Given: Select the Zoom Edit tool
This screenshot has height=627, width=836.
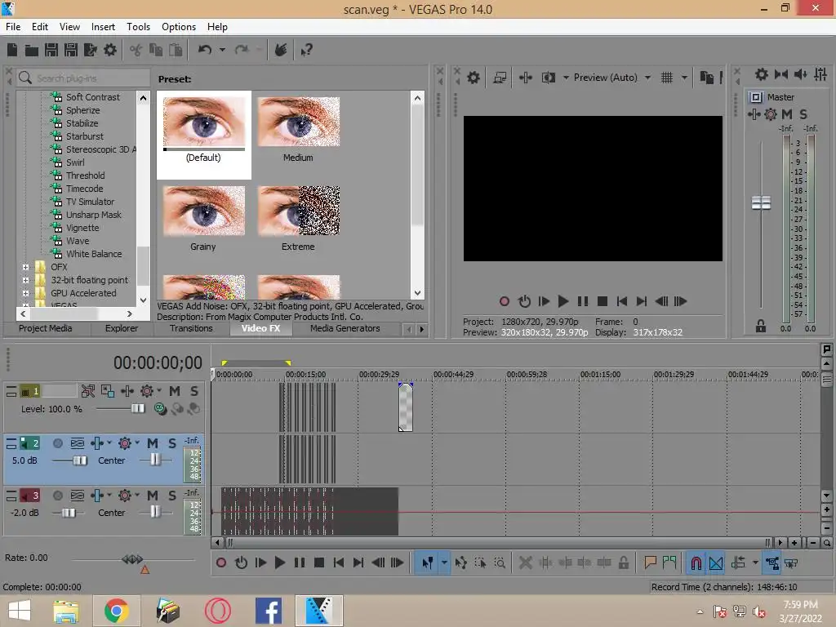Looking at the screenshot, I should (x=500, y=563).
